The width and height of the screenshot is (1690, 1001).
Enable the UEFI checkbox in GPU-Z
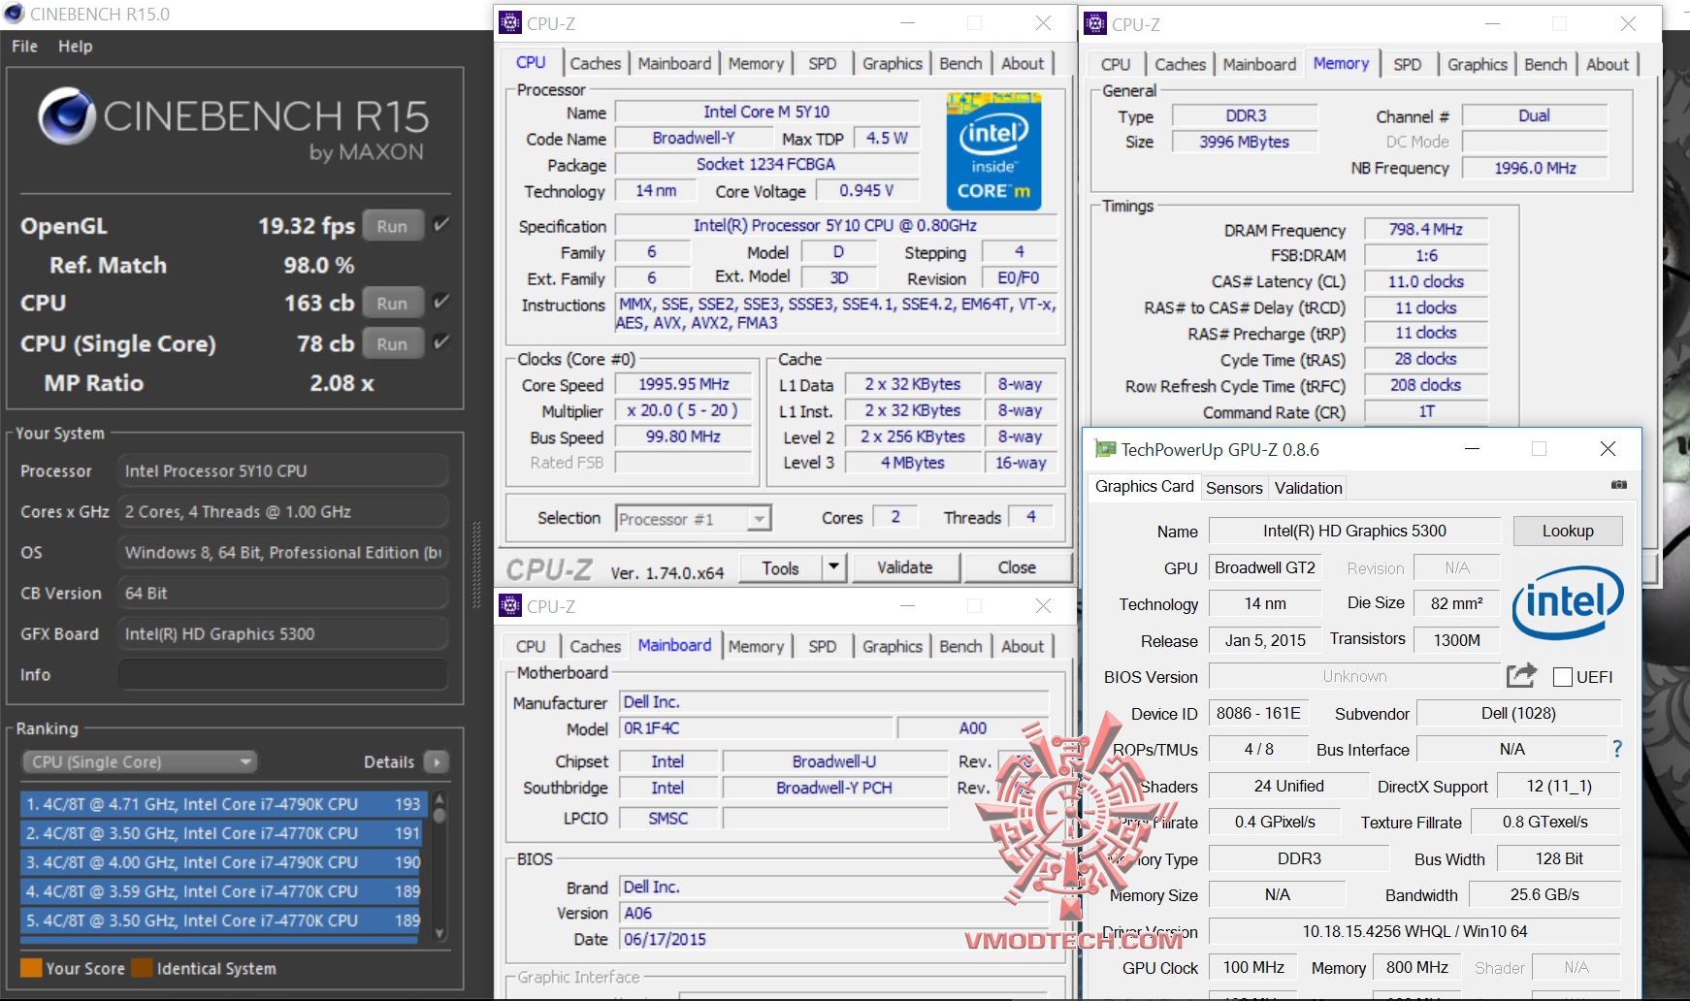[x=1562, y=677]
